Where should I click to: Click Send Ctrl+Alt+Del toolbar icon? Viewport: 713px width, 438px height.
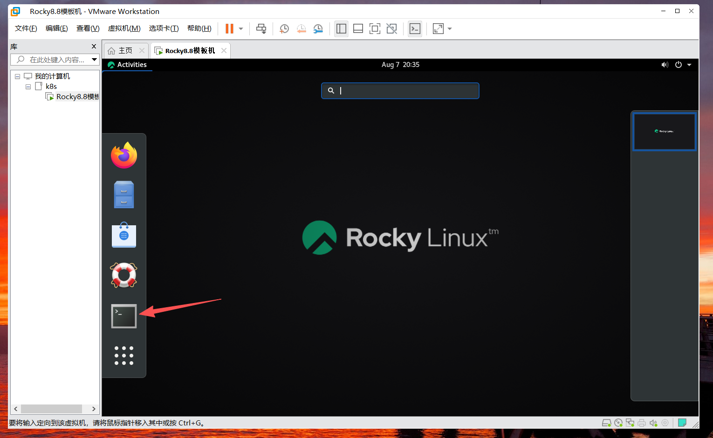click(x=261, y=29)
